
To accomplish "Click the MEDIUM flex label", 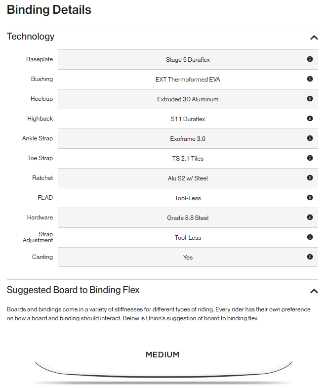I will point(163,355).
